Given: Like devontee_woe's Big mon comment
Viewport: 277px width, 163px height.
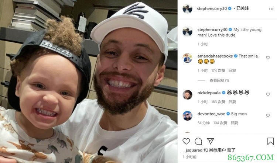Looking at the screenshot, I should pos(268,115).
